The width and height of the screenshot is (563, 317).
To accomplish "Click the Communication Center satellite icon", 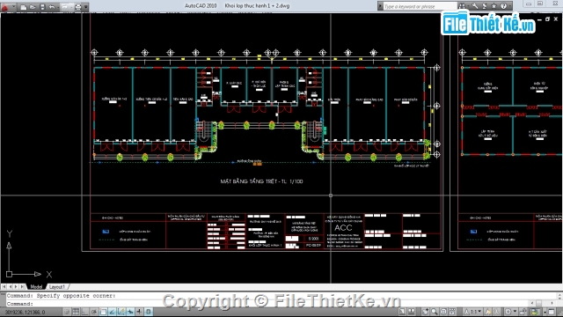I will click(x=485, y=6).
